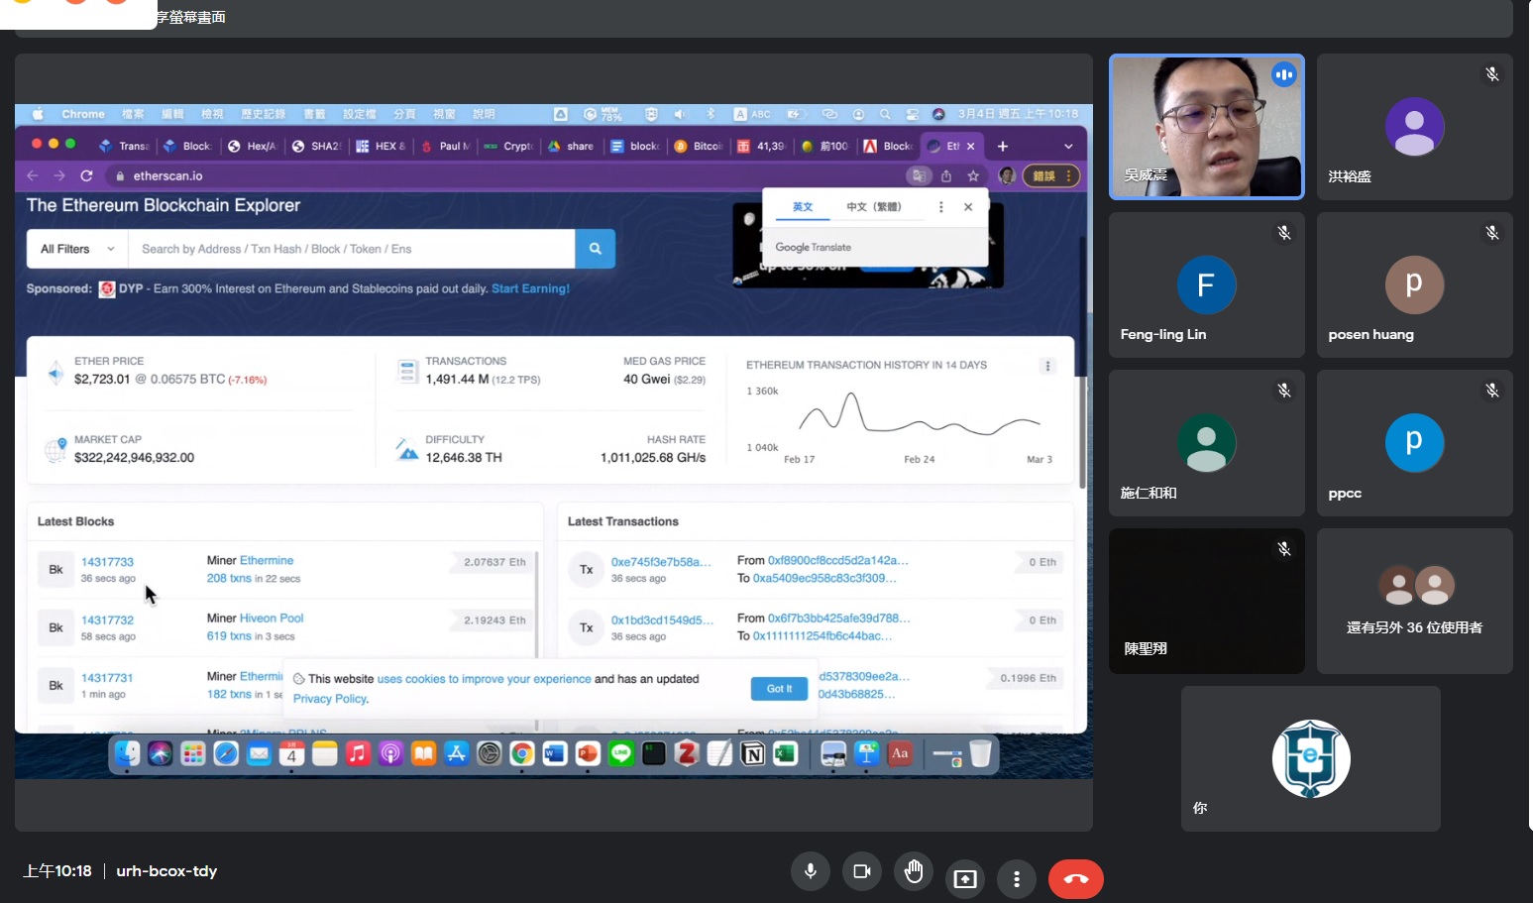Open the 書籤 menu
1533x903 pixels.
click(x=314, y=114)
